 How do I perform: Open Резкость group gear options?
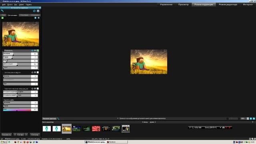35,51
